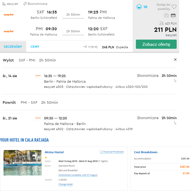This screenshot has height=191, width=191.
Task: Click small easyJet logo in 14 sie segment
Action: pos(38,76)
